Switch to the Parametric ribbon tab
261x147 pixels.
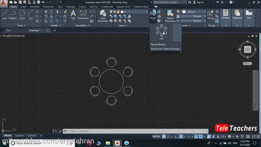48,7
